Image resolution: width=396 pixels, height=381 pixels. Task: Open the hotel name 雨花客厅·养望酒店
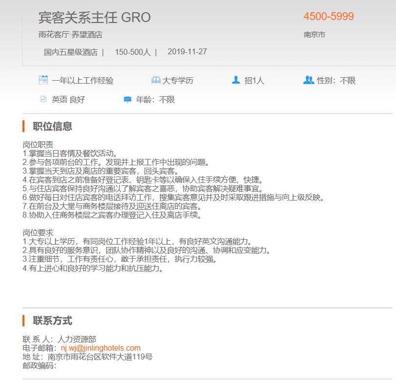click(70, 35)
